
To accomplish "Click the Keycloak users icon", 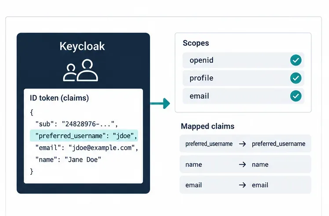I will pyautogui.click(x=80, y=70).
